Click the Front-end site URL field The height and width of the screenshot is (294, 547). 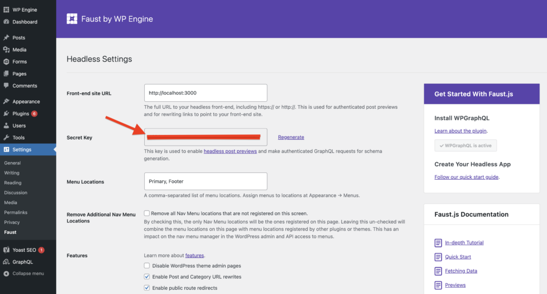[205, 93]
